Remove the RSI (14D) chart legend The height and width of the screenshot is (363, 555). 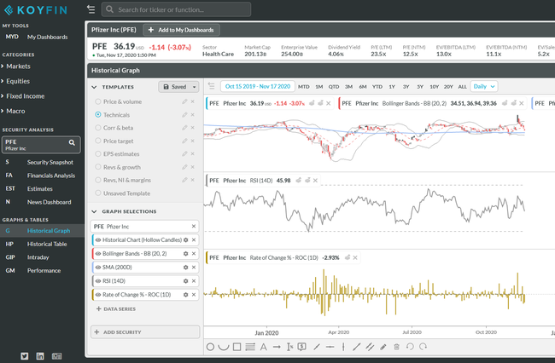(x=315, y=181)
